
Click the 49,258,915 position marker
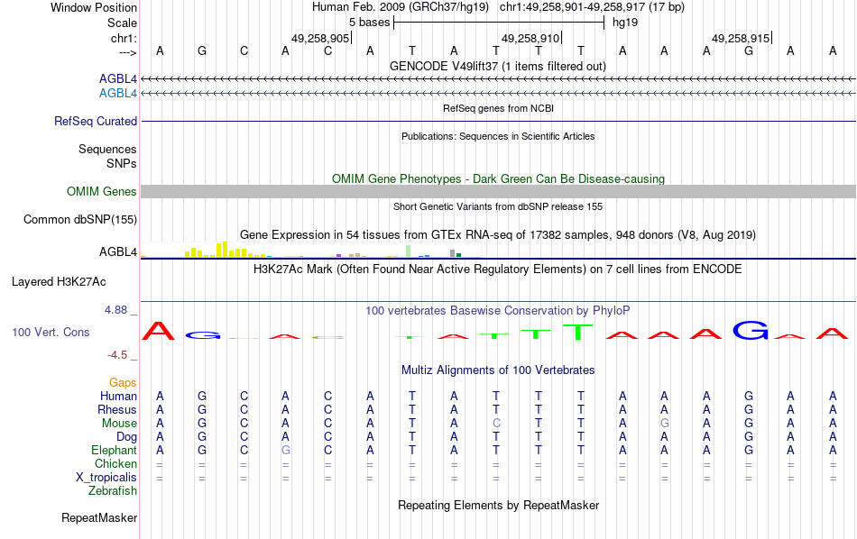click(x=742, y=38)
